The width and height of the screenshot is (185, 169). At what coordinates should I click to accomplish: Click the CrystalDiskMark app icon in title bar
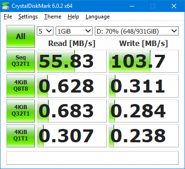6,6
